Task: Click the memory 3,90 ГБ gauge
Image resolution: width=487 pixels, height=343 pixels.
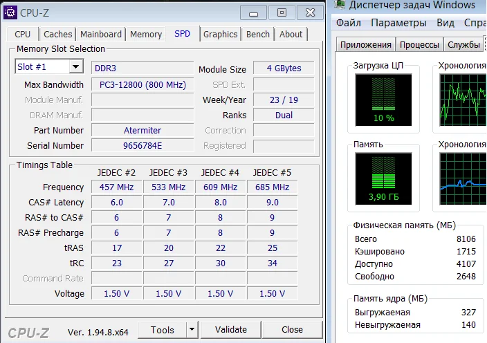Action: tap(383, 179)
